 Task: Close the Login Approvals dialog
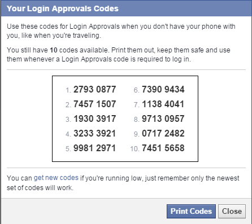point(232,211)
